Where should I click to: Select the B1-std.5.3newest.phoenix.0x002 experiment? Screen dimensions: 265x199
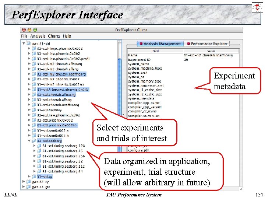pyautogui.click(x=63, y=90)
